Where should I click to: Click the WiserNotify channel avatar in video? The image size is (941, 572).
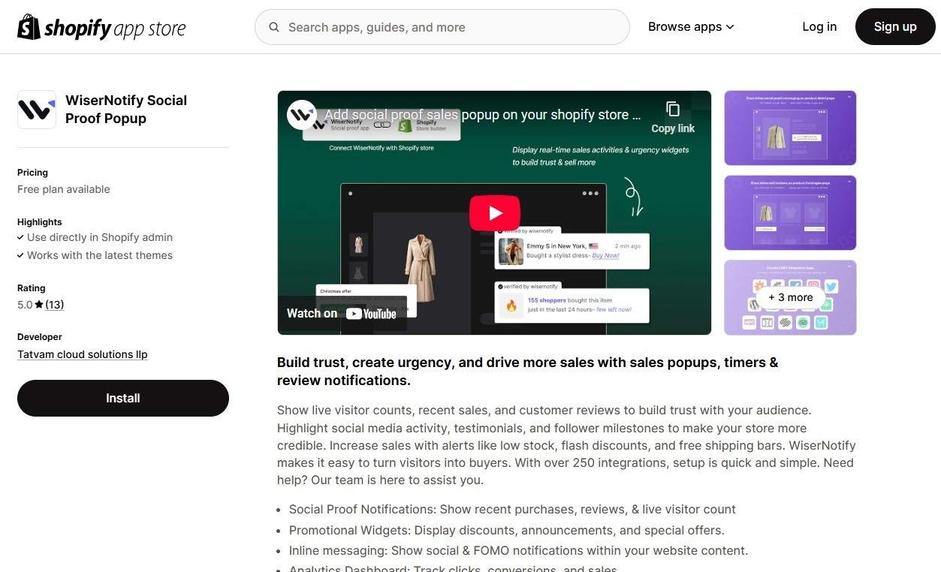tap(302, 115)
